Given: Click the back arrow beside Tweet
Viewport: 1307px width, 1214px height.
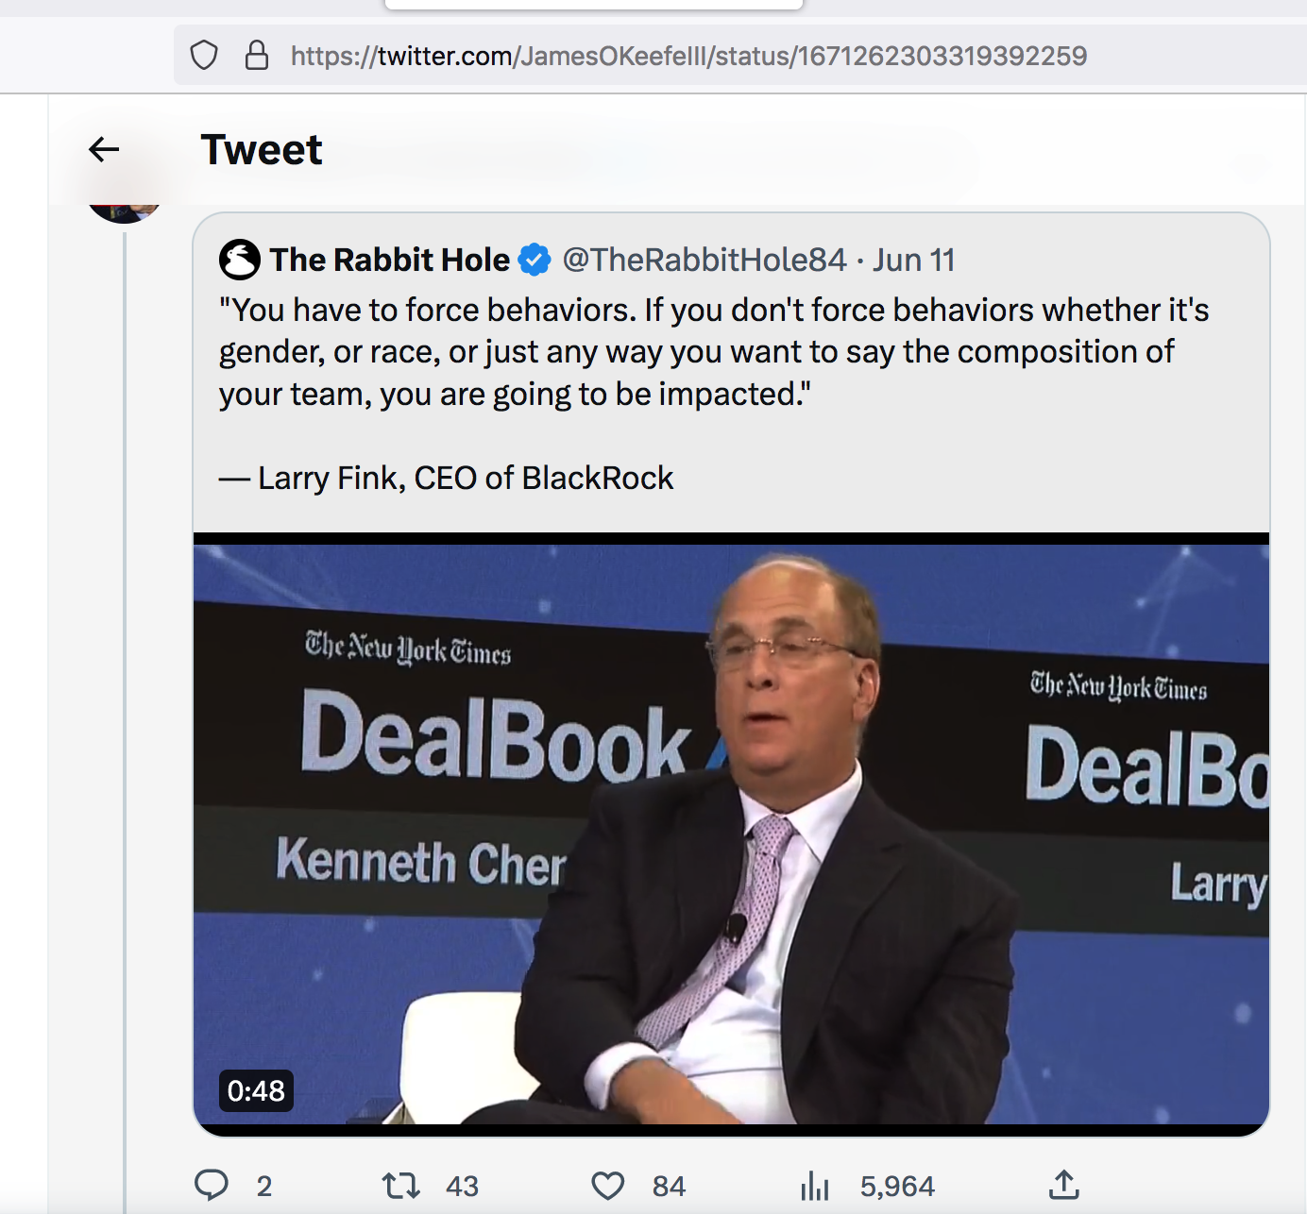Looking at the screenshot, I should pos(104,149).
